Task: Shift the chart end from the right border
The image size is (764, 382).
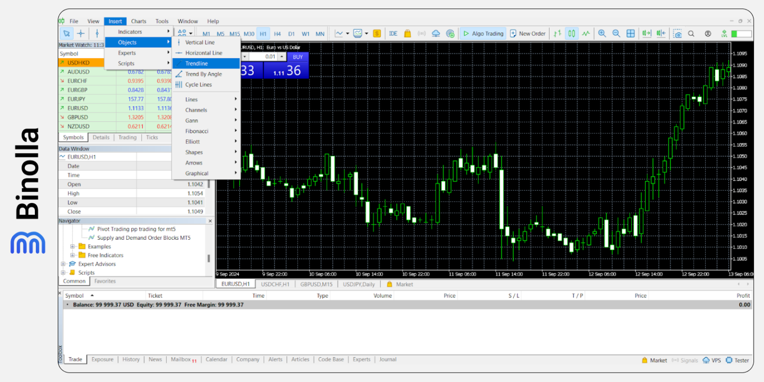Action: 661,33
